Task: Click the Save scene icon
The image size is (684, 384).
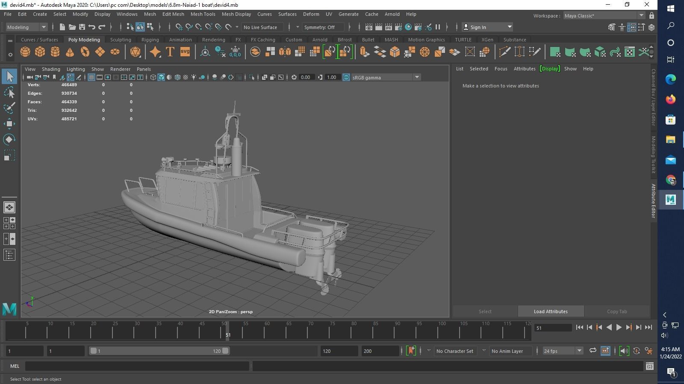Action: [x=82, y=27]
